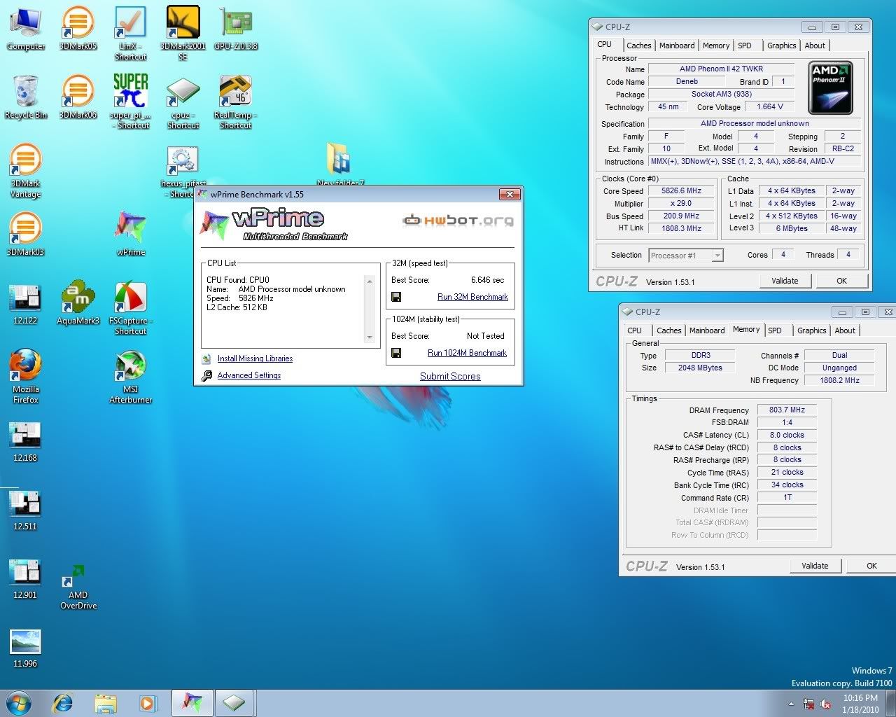Switch to SPD tab in lower CPU-Z
This screenshot has width=896, height=717.
click(x=774, y=330)
